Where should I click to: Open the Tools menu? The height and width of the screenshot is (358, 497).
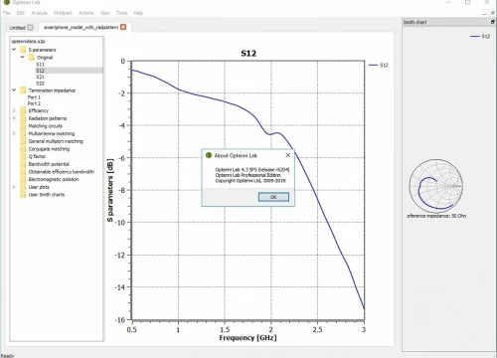pos(121,13)
